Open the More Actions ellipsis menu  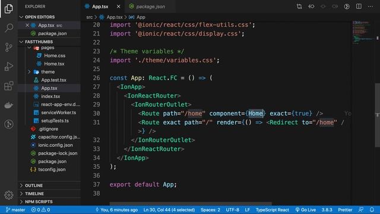click(x=370, y=7)
